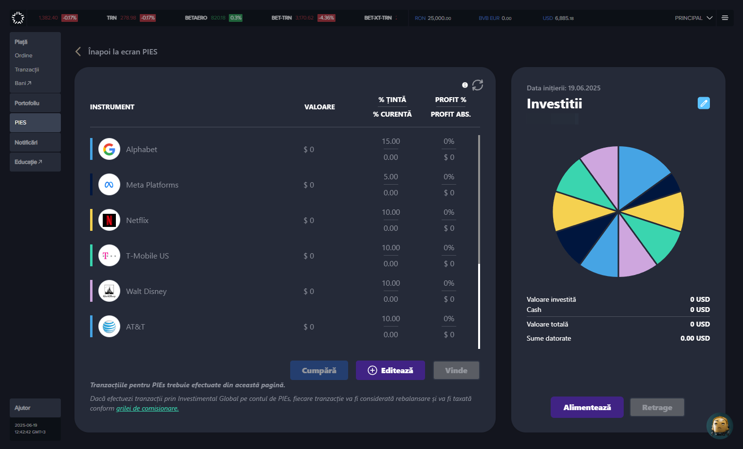Click the AT&T logo
Viewport: 743px width, 449px height.
click(x=109, y=327)
